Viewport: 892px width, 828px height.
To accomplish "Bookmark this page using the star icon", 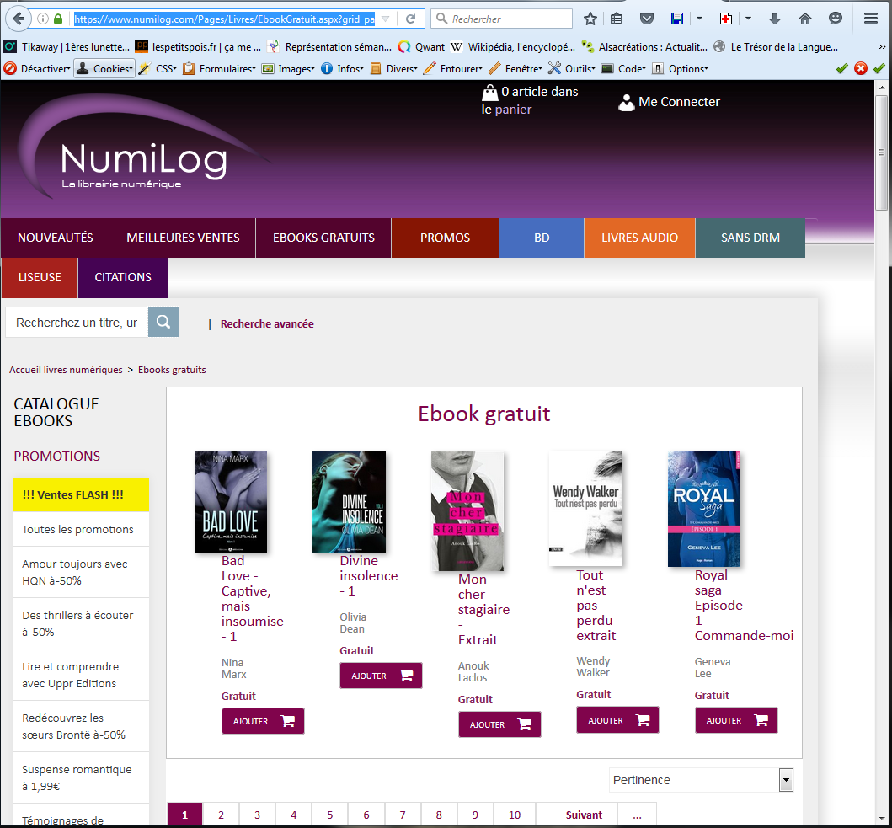I will [590, 19].
